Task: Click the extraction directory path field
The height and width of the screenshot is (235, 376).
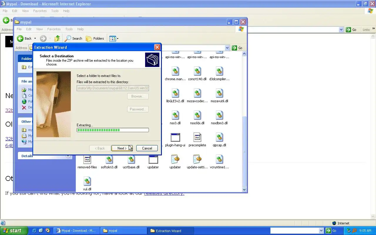Action: coord(113,88)
